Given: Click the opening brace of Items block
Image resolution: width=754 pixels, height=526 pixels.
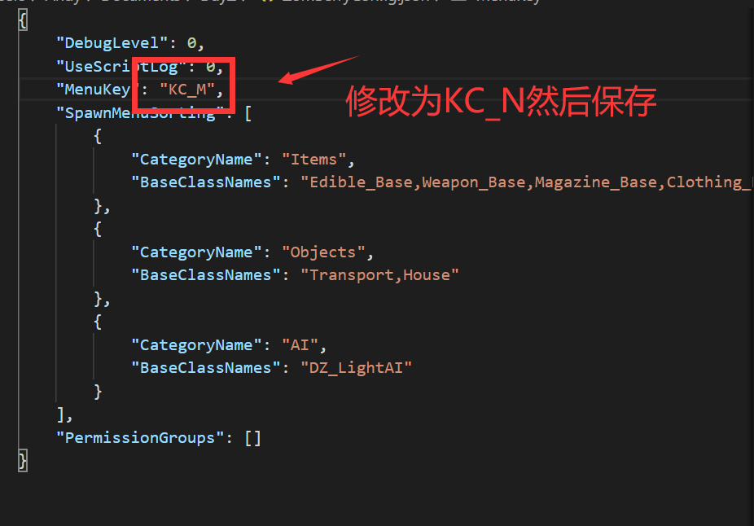Looking at the screenshot, I should pos(98,136).
